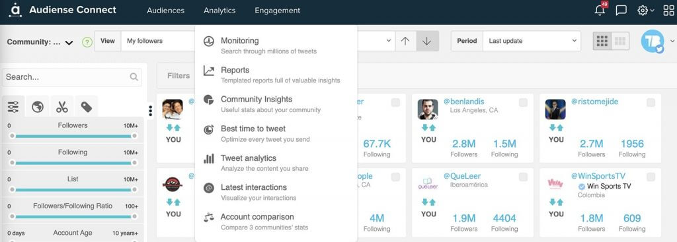Select the @WinSportsTV card checkbox

[651, 177]
